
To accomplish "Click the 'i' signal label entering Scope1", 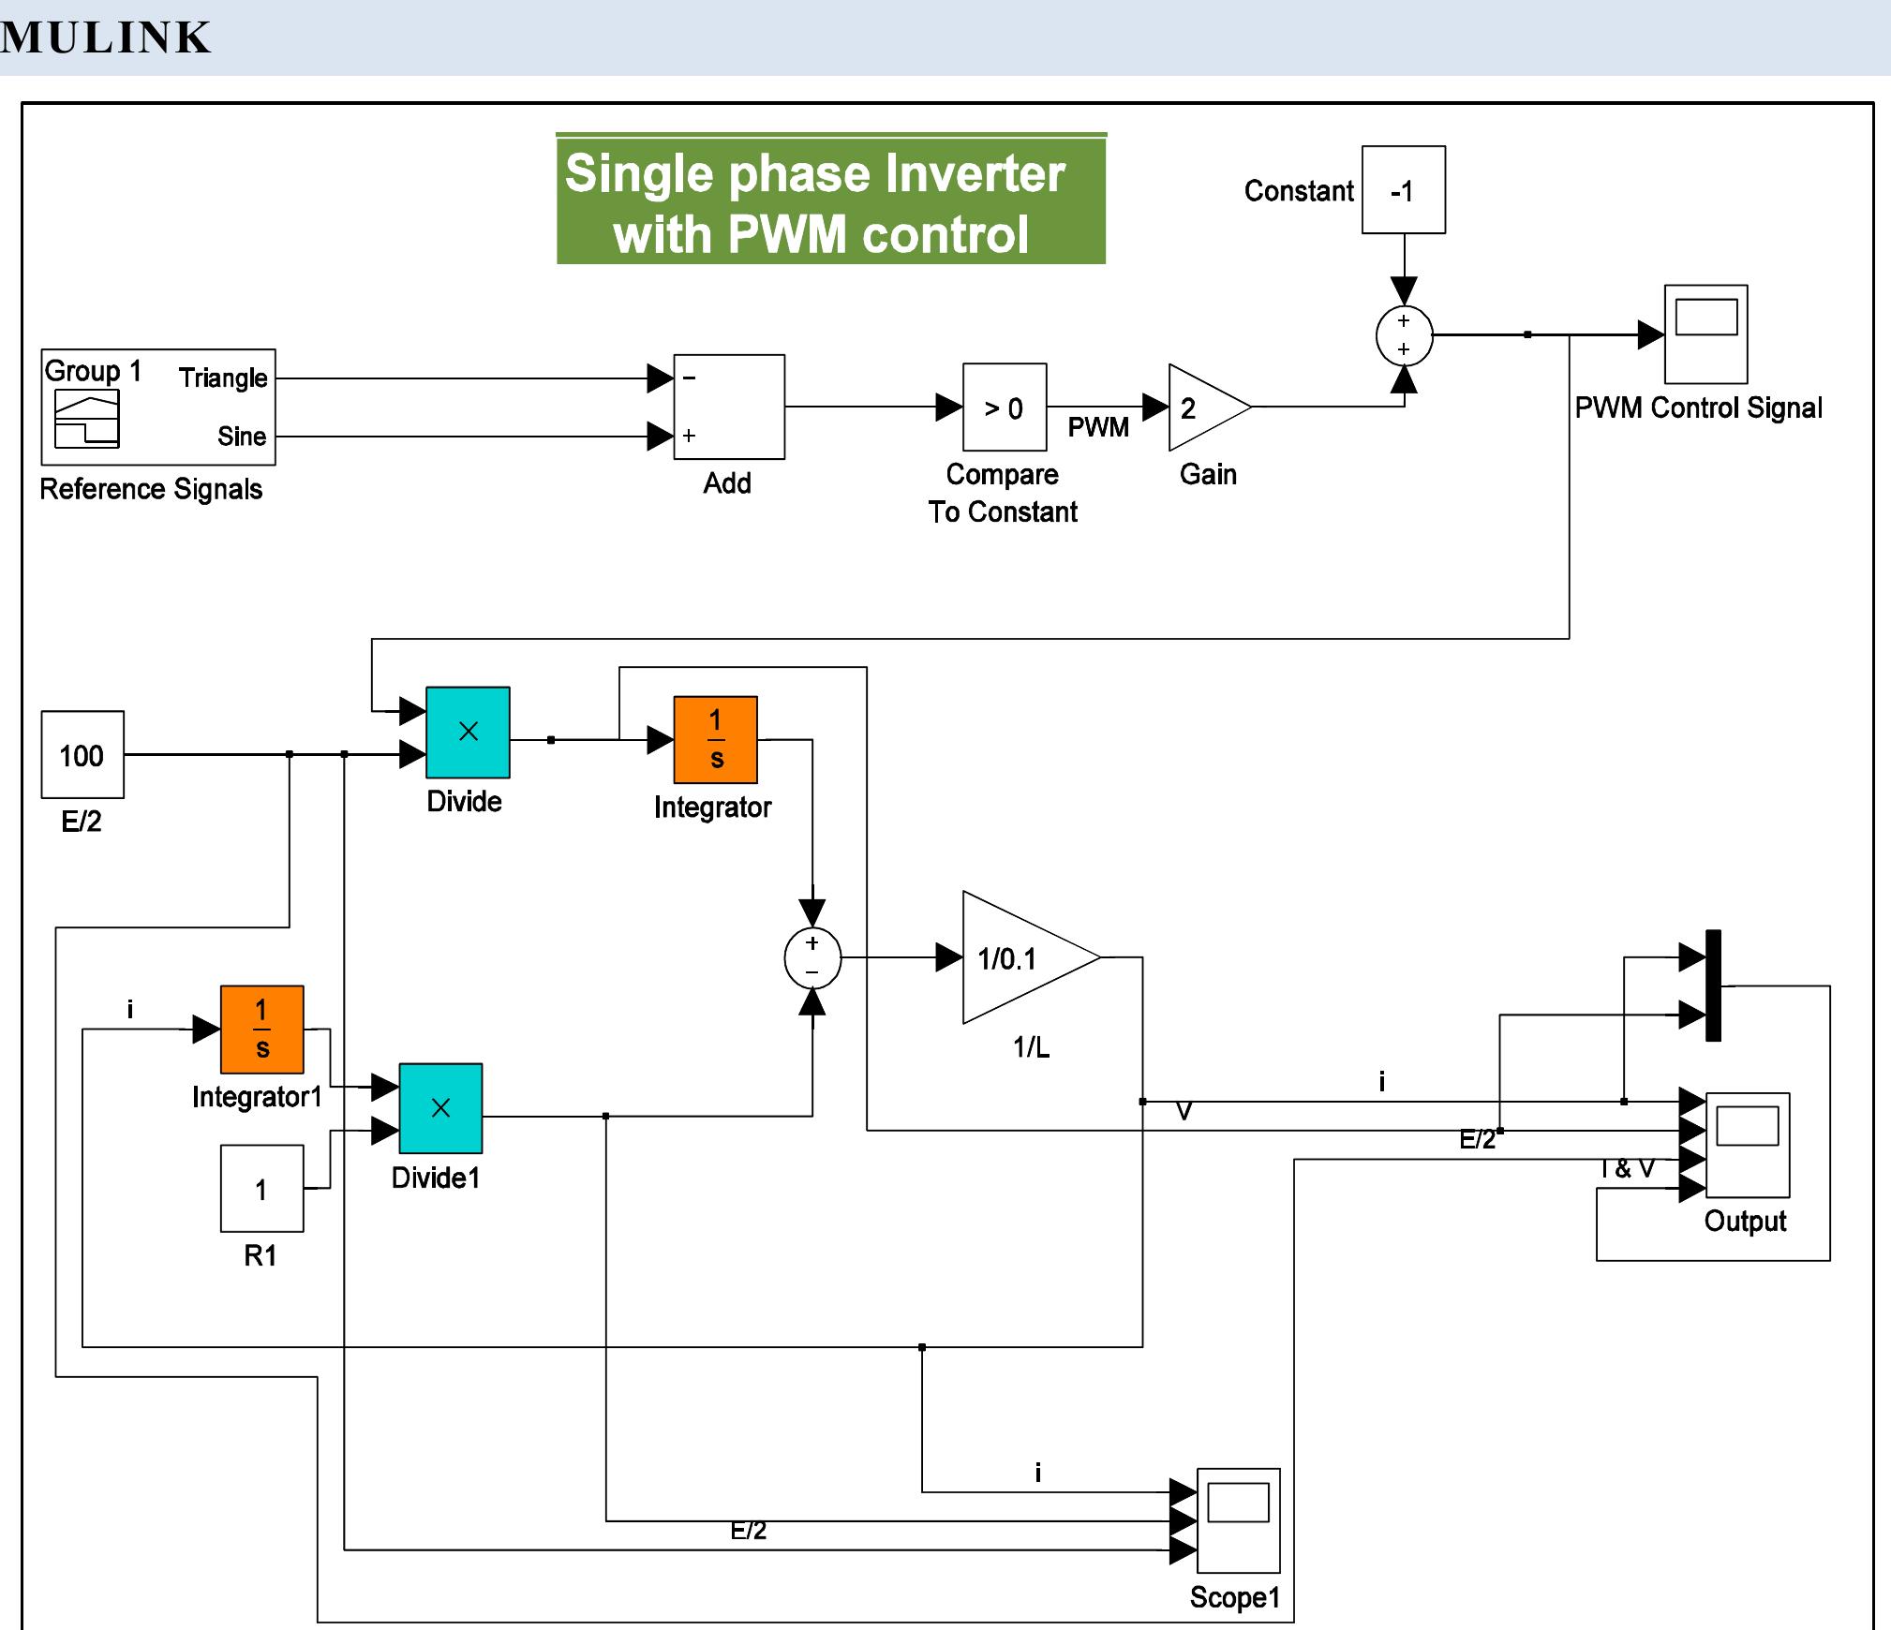I will pyautogui.click(x=1037, y=1474).
